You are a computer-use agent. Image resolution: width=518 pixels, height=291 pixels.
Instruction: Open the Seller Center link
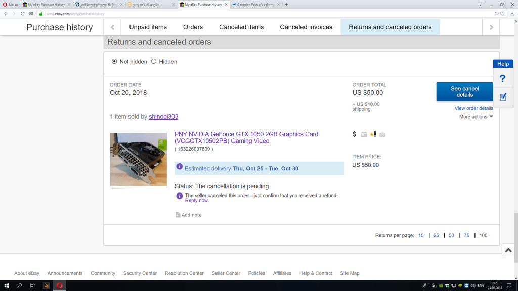[226, 273]
